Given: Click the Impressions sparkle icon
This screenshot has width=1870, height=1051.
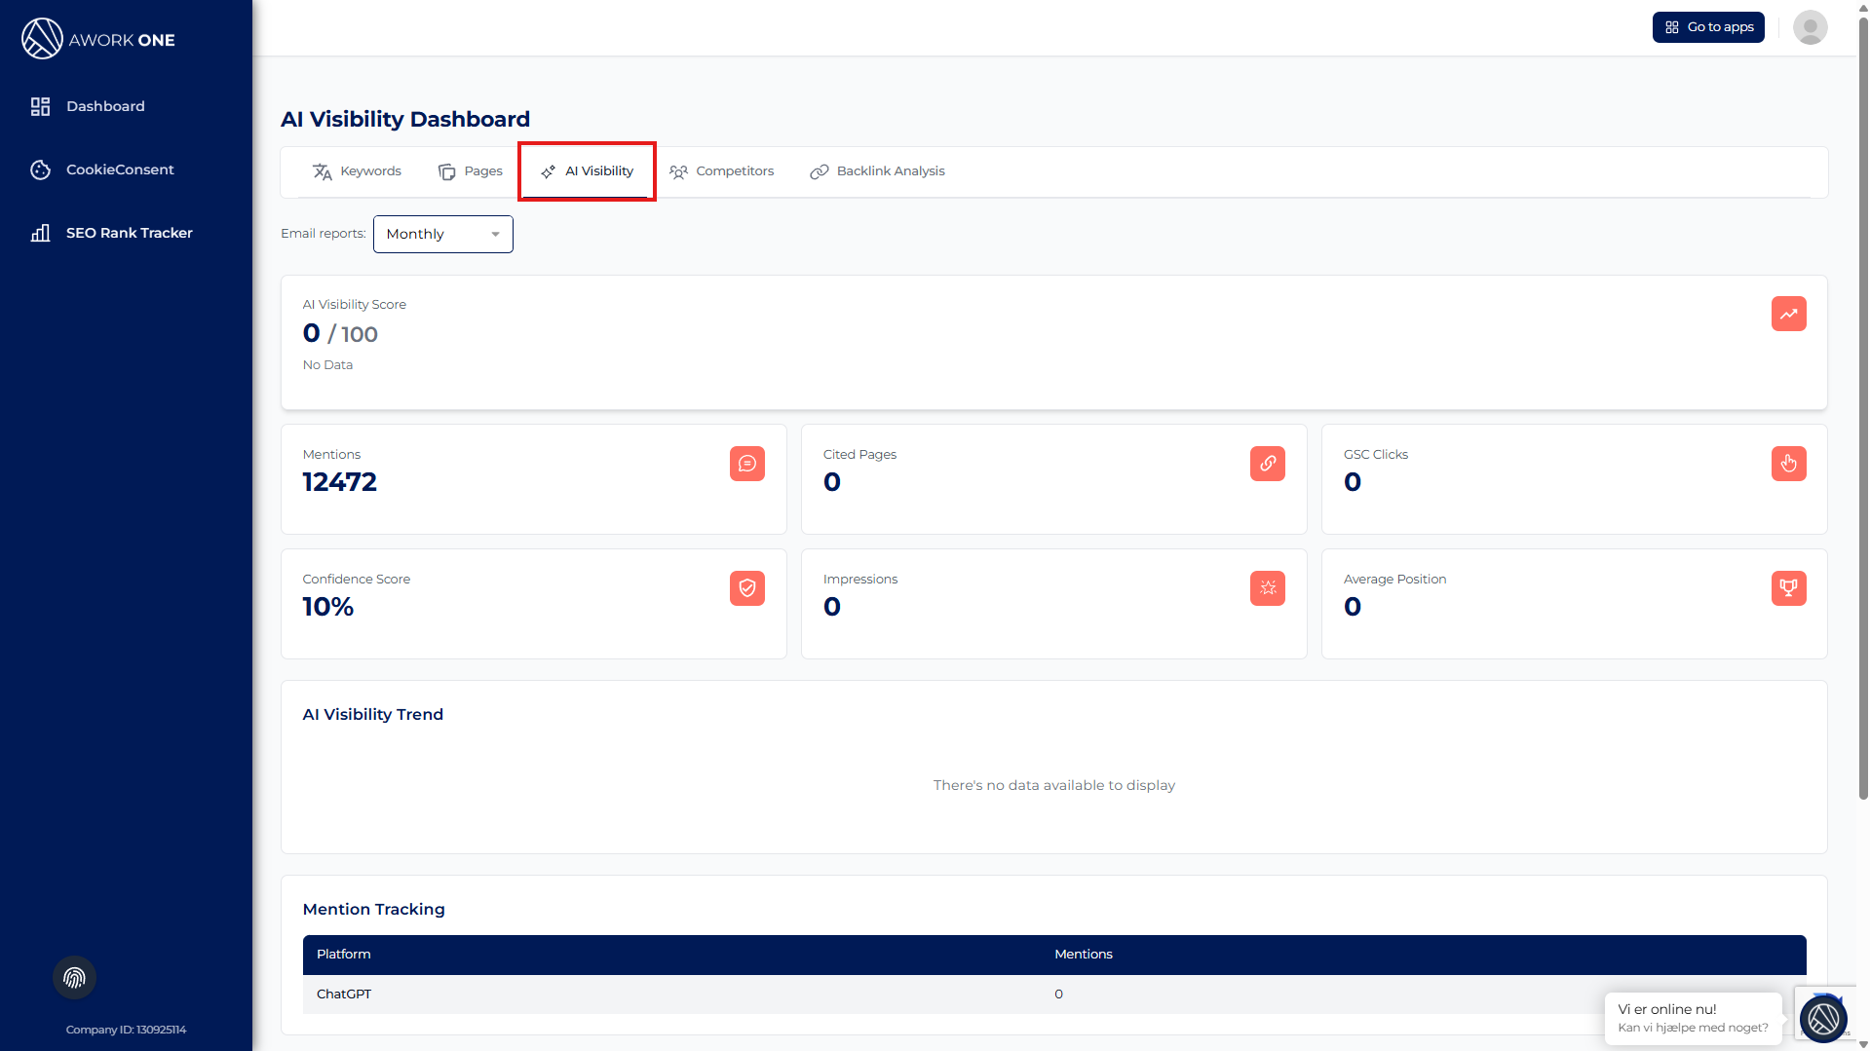Looking at the screenshot, I should (1267, 588).
